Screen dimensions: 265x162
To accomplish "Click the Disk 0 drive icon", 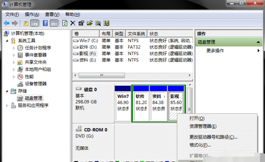I will pos(79,89).
